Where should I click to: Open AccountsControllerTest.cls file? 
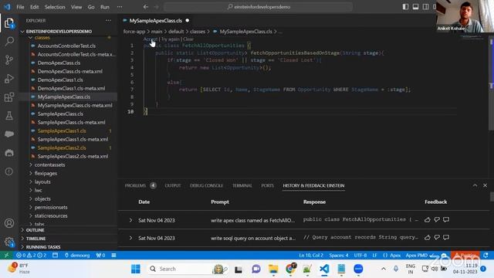(x=66, y=46)
